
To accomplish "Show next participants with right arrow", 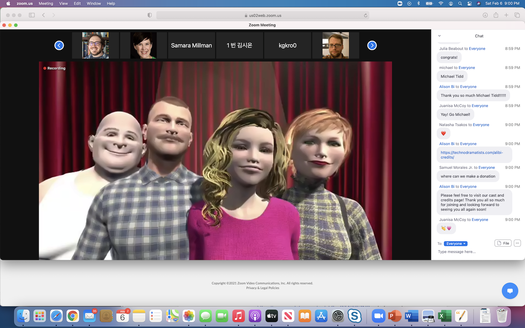I will pyautogui.click(x=372, y=45).
